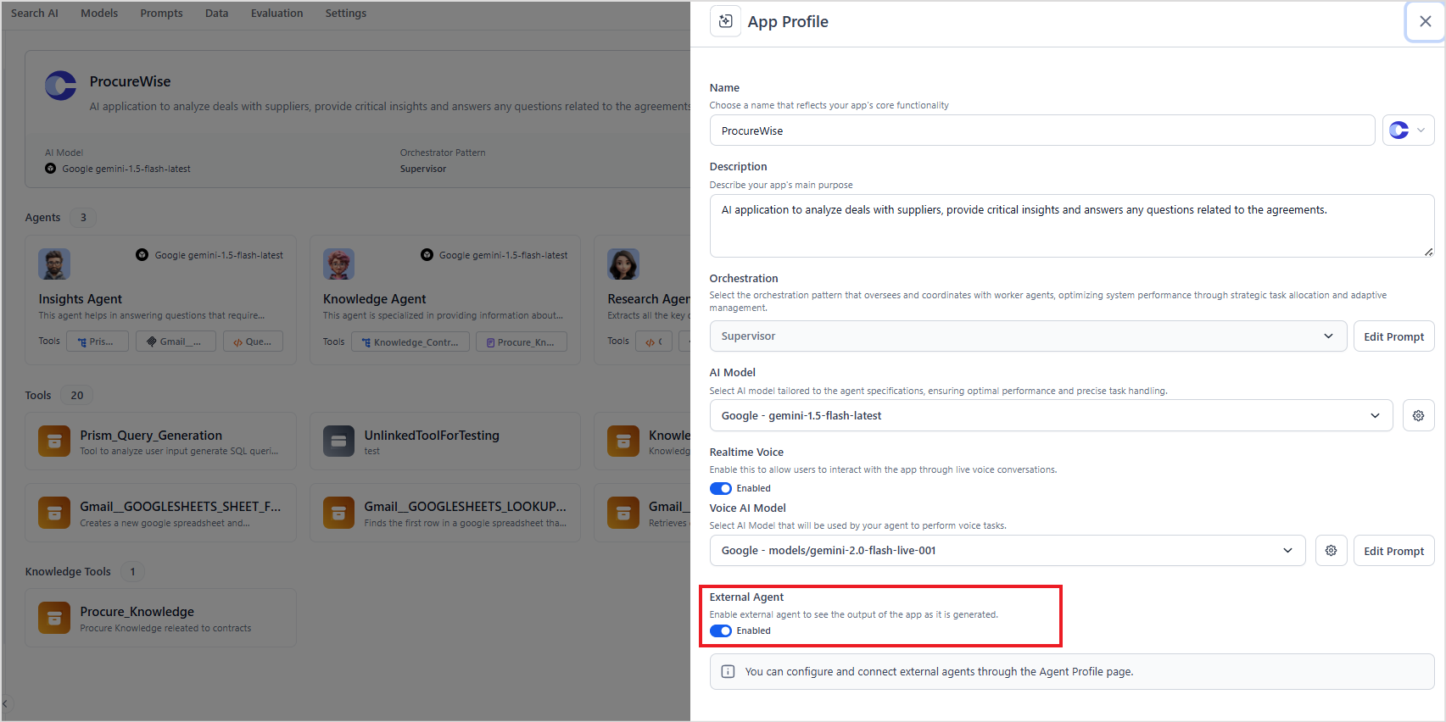Click the Knowledge Agent avatar icon
Image resolution: width=1446 pixels, height=722 pixels.
click(338, 264)
